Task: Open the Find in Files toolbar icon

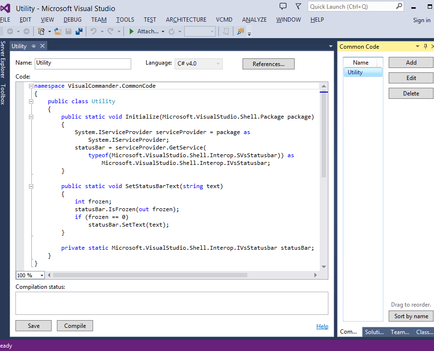Action: [240, 31]
